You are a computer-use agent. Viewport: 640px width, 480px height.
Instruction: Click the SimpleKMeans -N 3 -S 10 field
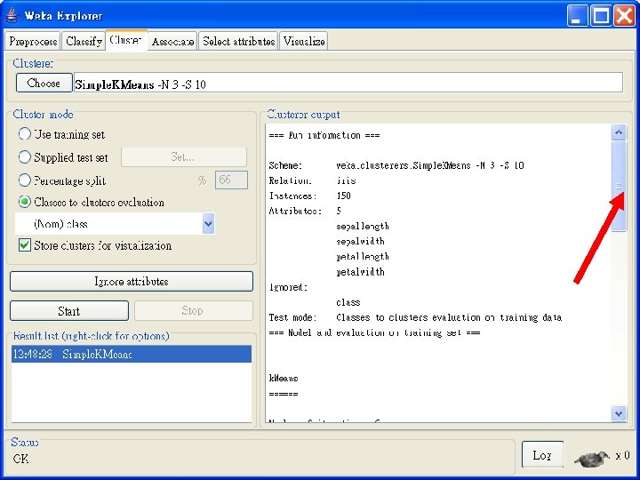coord(348,83)
